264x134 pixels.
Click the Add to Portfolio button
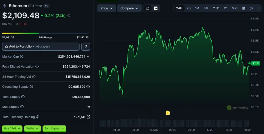41,47
